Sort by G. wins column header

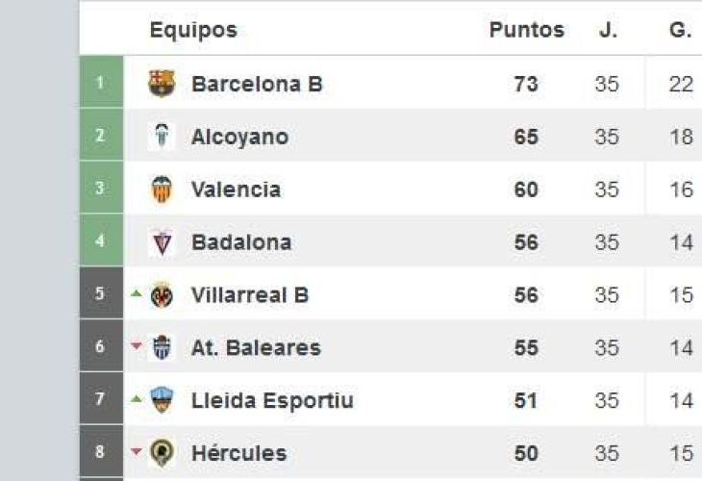point(680,30)
